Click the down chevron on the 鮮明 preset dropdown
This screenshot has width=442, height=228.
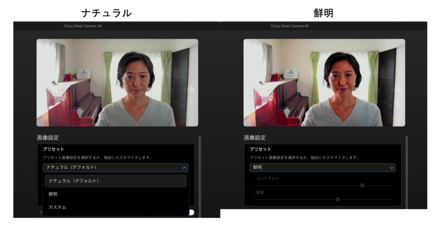tap(392, 167)
